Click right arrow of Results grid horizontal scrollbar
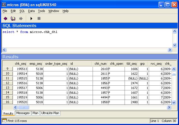This screenshot has width=179, height=125. tap(169, 107)
